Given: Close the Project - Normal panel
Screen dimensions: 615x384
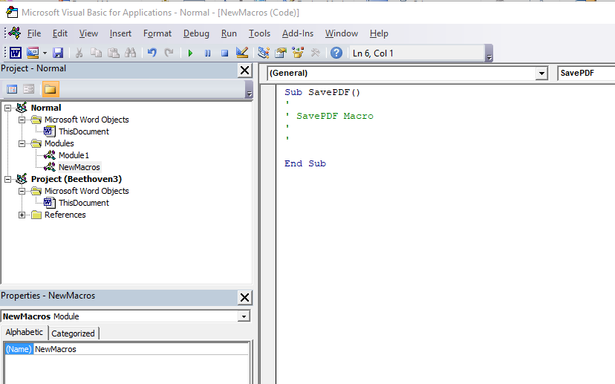Looking at the screenshot, I should 244,71.
